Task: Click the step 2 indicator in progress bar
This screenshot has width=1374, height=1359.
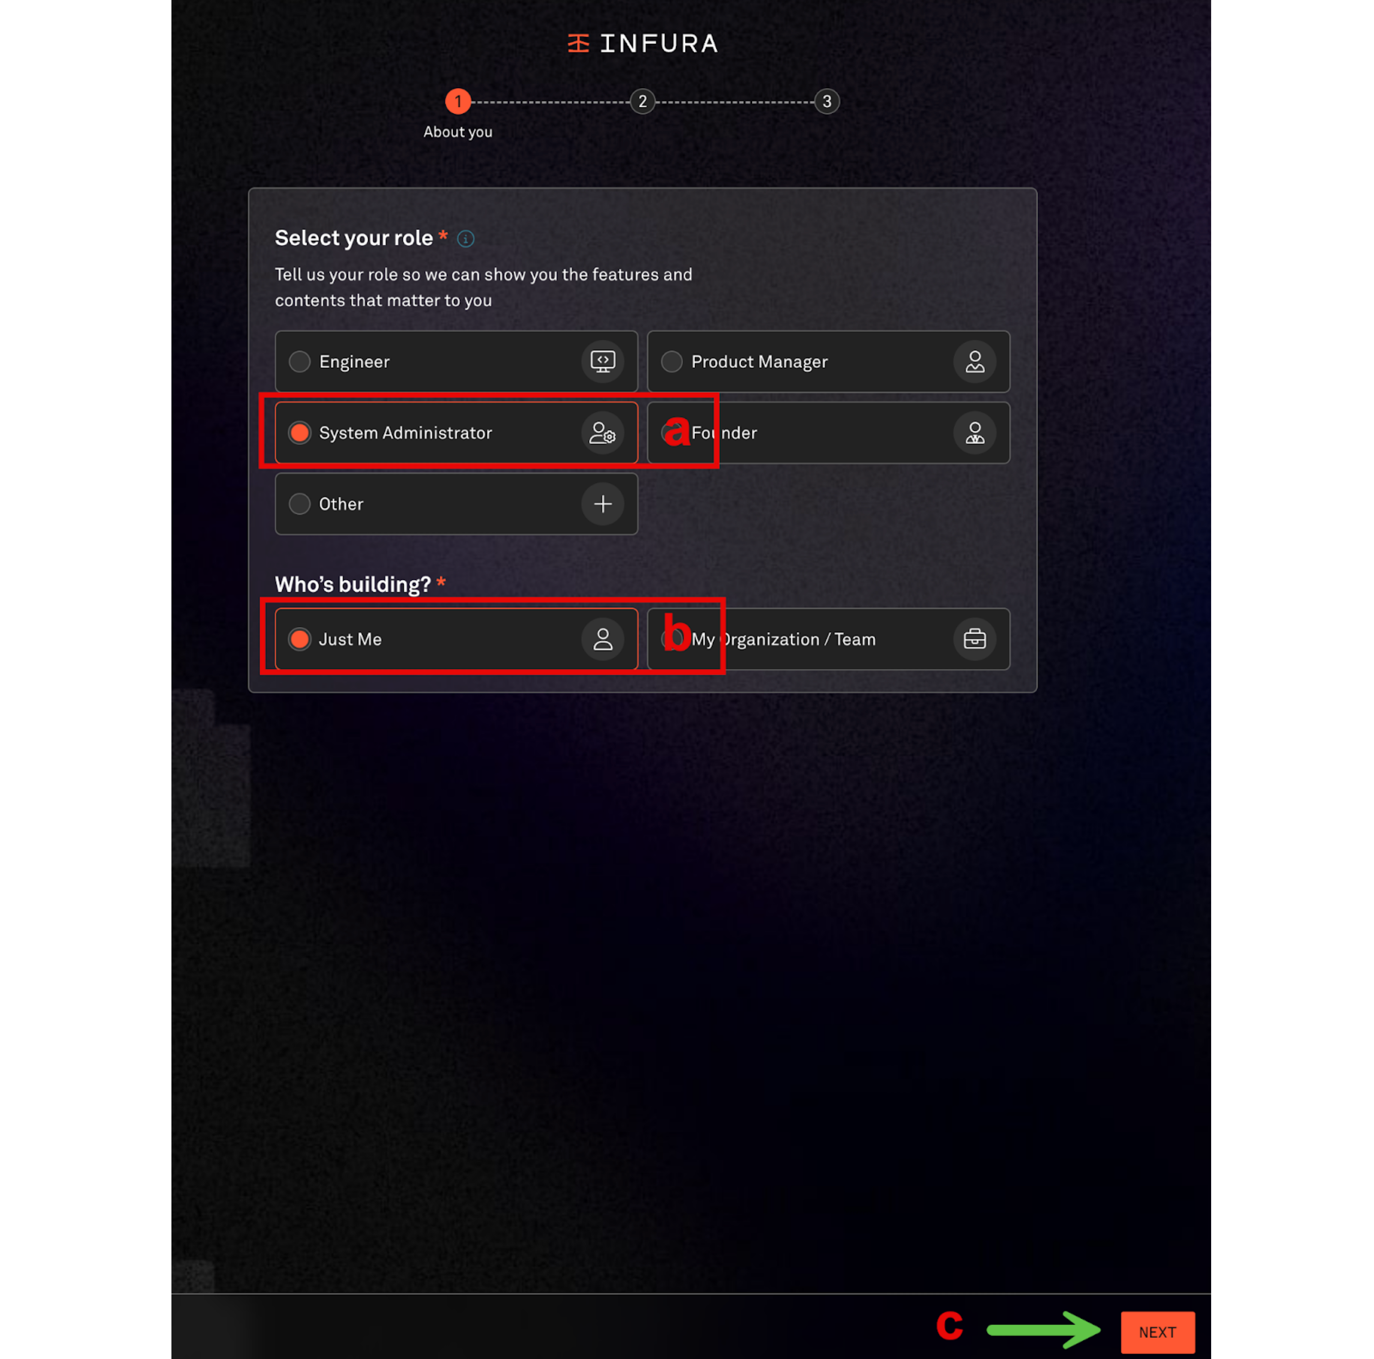Action: coord(641,101)
